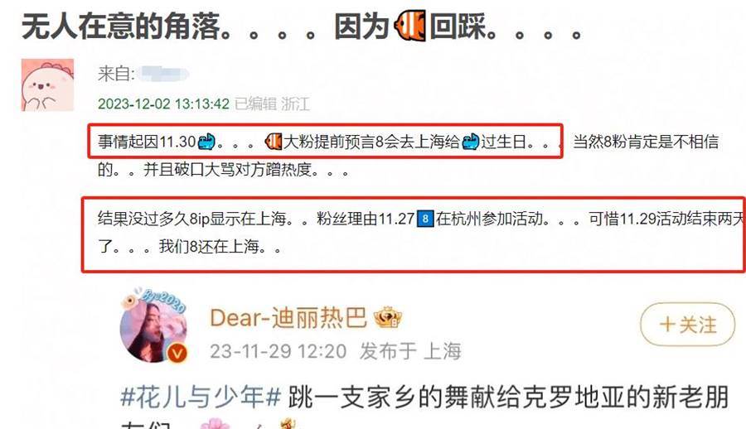
Task: Click the whale emoji before 过生日
Action: point(471,142)
